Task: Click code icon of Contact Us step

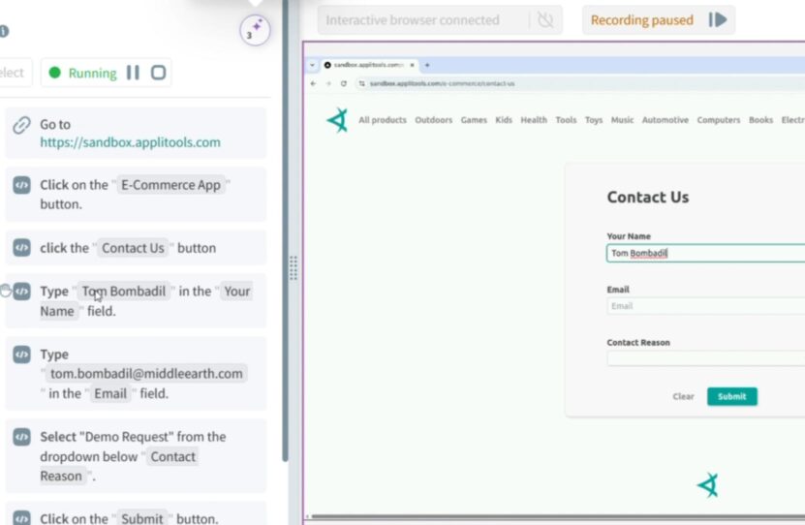Action: point(21,247)
